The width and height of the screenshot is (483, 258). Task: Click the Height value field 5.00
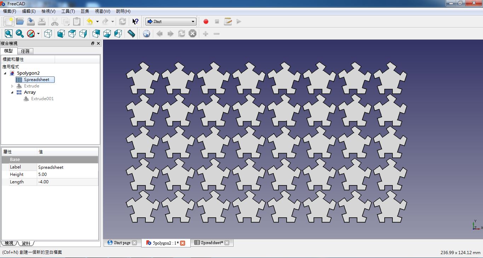point(68,174)
